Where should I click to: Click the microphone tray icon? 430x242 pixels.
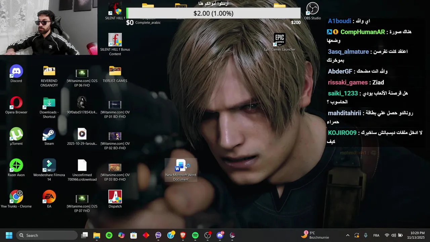coord(365,235)
